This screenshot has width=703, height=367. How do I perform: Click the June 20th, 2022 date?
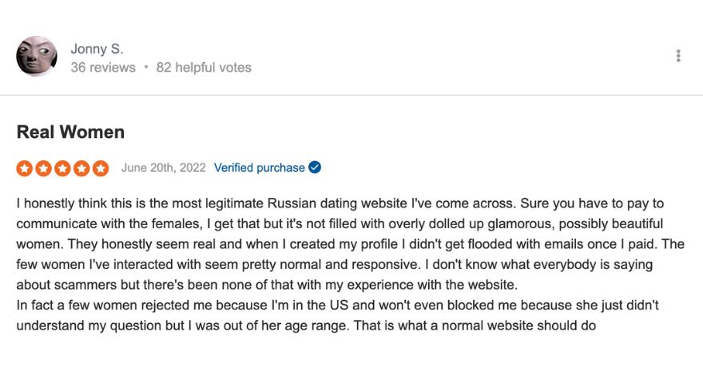tap(163, 168)
